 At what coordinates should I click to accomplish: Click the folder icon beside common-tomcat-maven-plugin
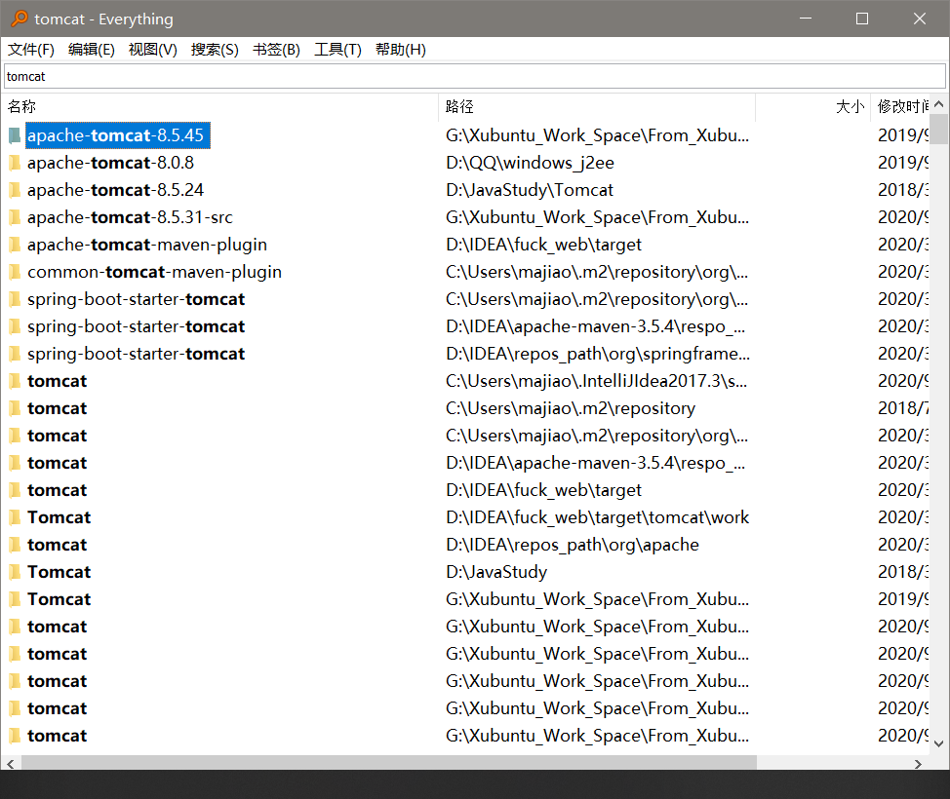(x=14, y=271)
